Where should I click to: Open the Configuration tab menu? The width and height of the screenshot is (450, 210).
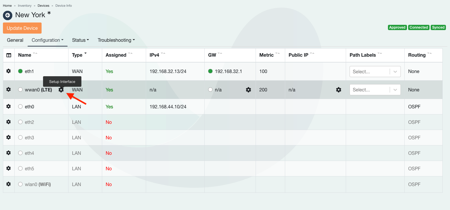(x=47, y=40)
